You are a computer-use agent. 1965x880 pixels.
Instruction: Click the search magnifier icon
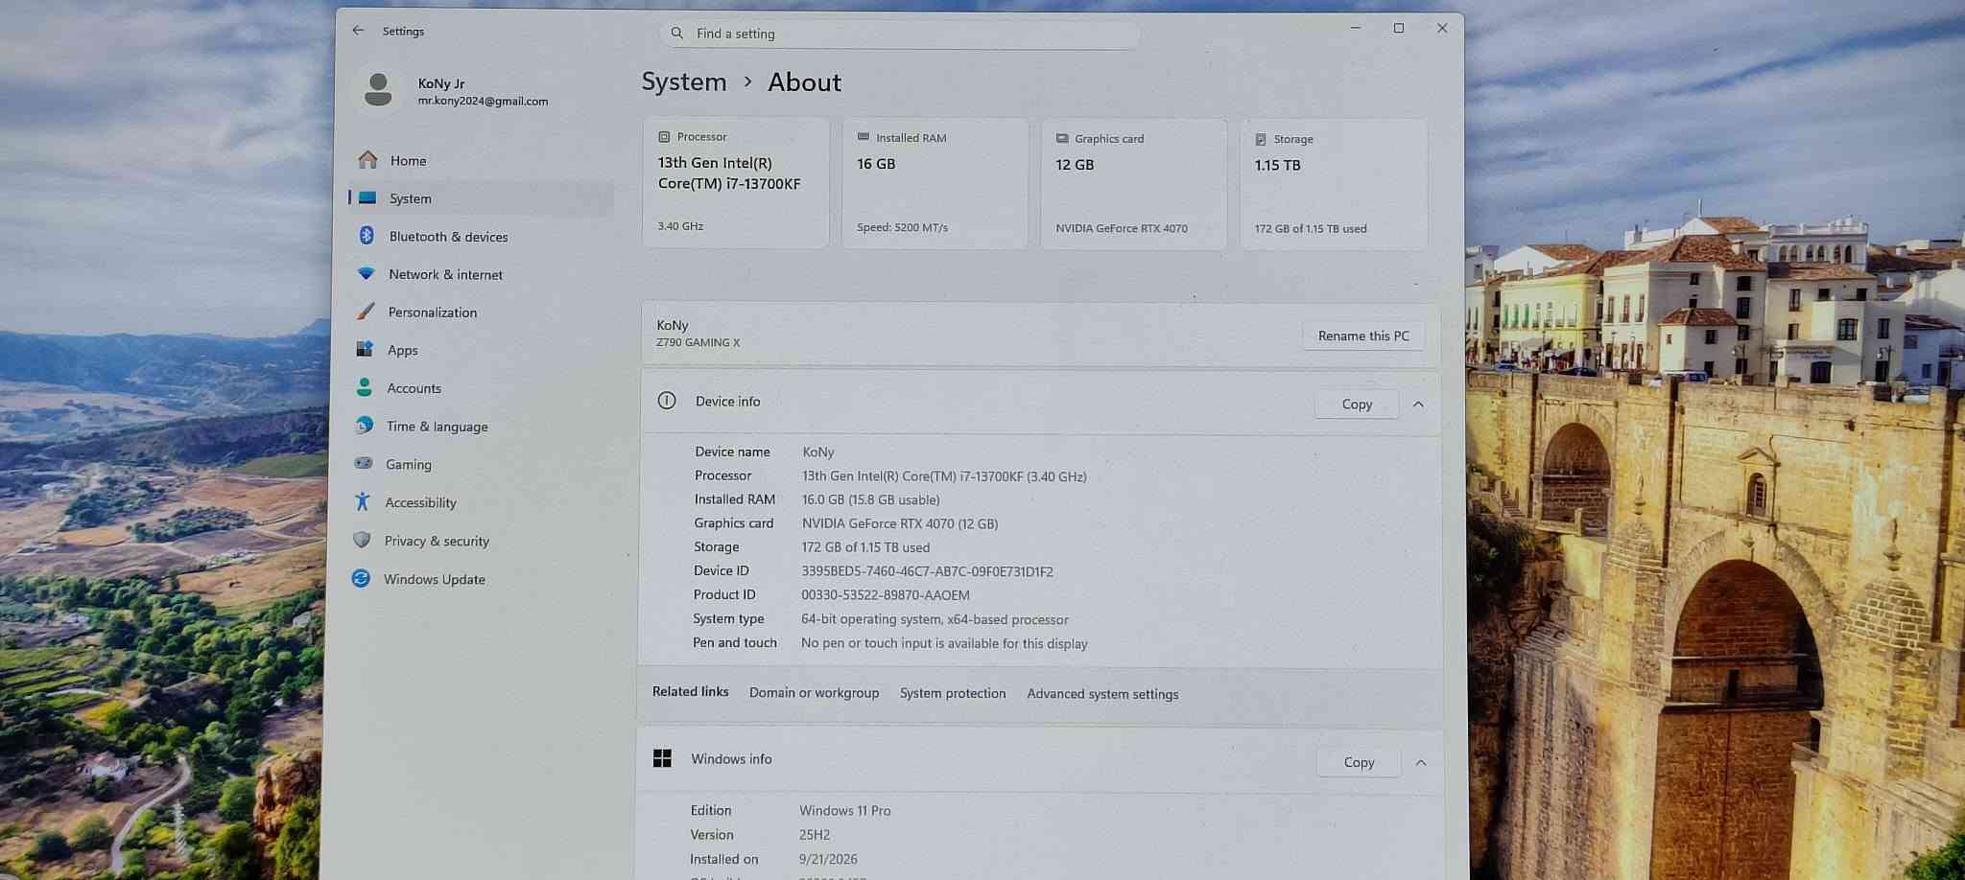click(676, 34)
